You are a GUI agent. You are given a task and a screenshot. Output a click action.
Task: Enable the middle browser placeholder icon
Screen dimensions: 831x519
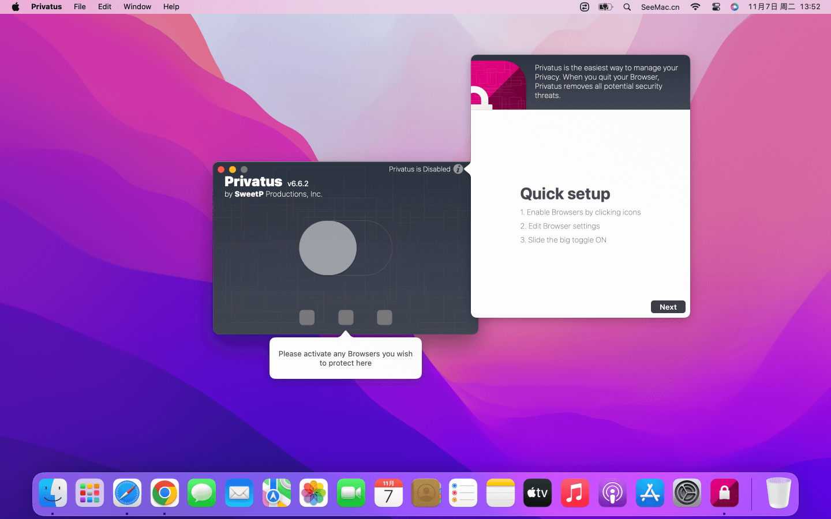coord(346,317)
